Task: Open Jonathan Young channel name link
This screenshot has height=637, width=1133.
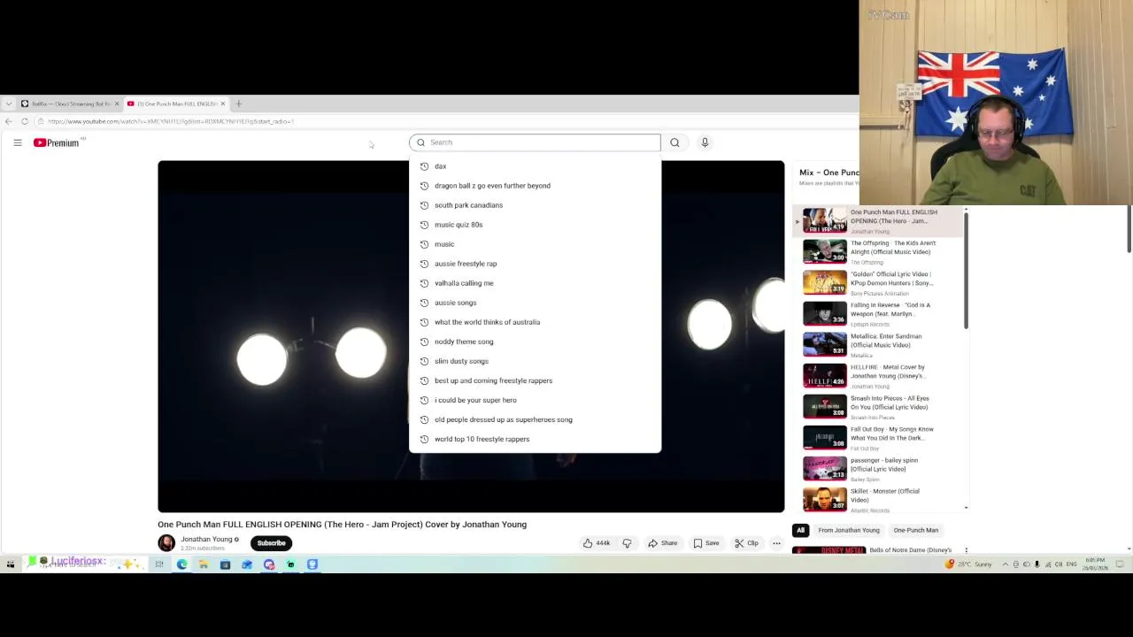Action: [206, 539]
